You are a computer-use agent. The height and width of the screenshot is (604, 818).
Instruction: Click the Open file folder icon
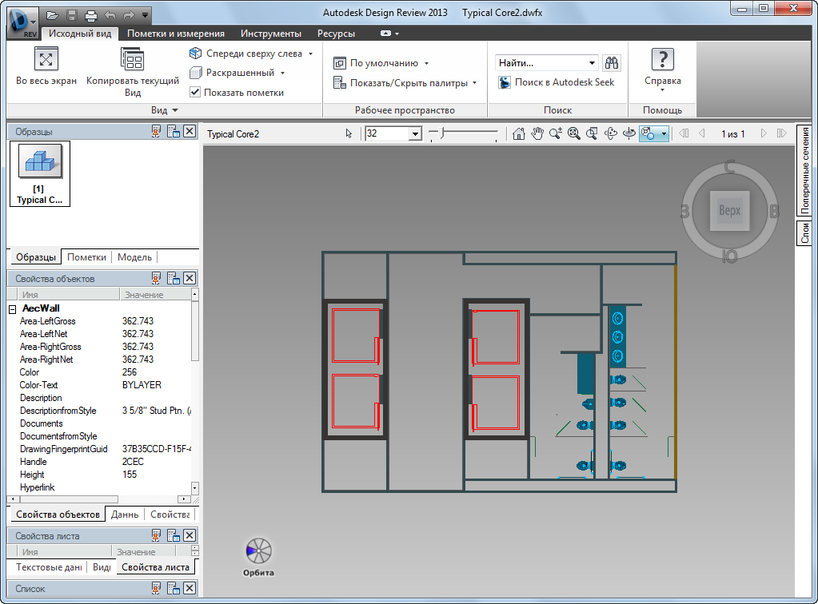52,15
